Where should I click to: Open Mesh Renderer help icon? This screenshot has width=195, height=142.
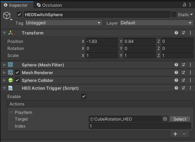tap(176, 72)
